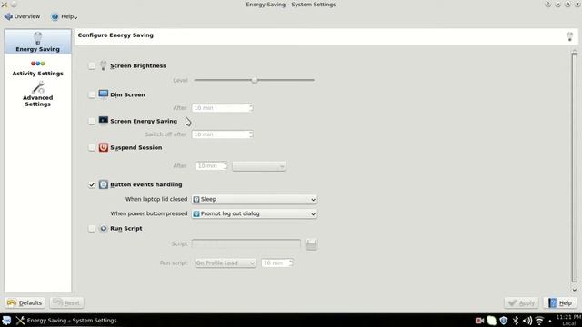582x327 pixels.
Task: Open the Suspend Session action dropdown
Action: coord(259,166)
